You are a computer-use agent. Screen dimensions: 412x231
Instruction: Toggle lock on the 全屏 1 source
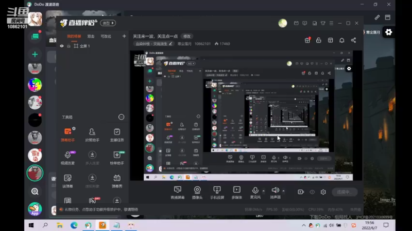click(x=68, y=46)
